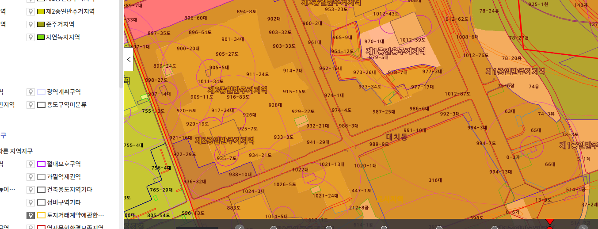Toggle pin icon for 건축용도지역기타 layer

(30, 190)
